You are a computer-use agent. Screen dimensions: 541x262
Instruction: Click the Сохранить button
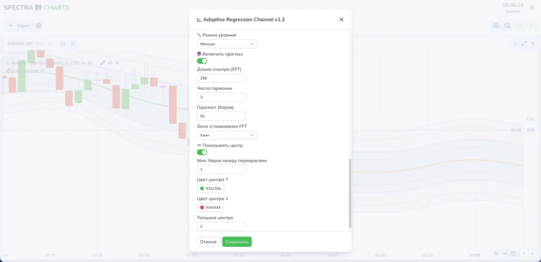coord(237,242)
